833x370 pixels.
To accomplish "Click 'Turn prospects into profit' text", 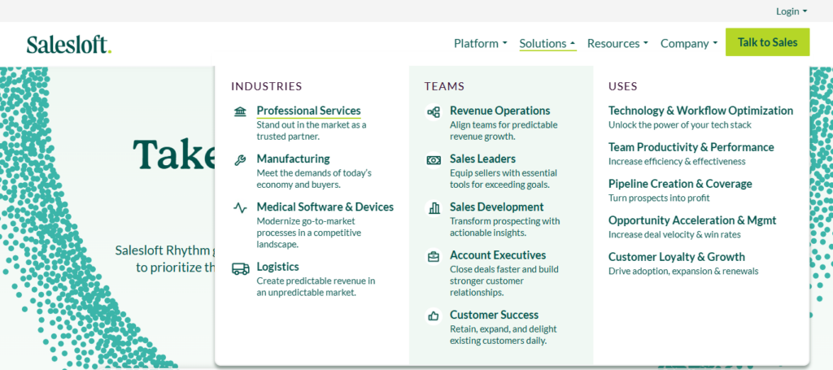I will pyautogui.click(x=659, y=198).
